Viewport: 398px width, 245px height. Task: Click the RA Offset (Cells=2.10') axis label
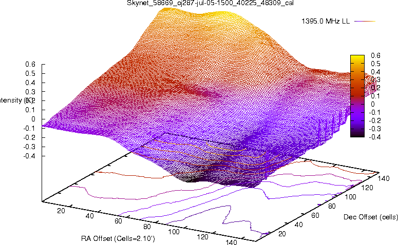118,238
